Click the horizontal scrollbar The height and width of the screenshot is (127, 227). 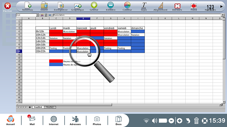(65, 104)
